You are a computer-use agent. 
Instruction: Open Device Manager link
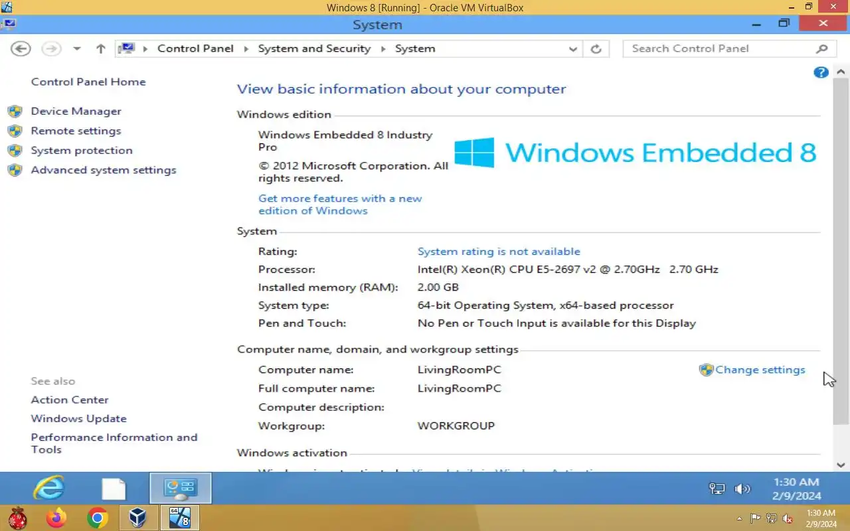(x=76, y=111)
